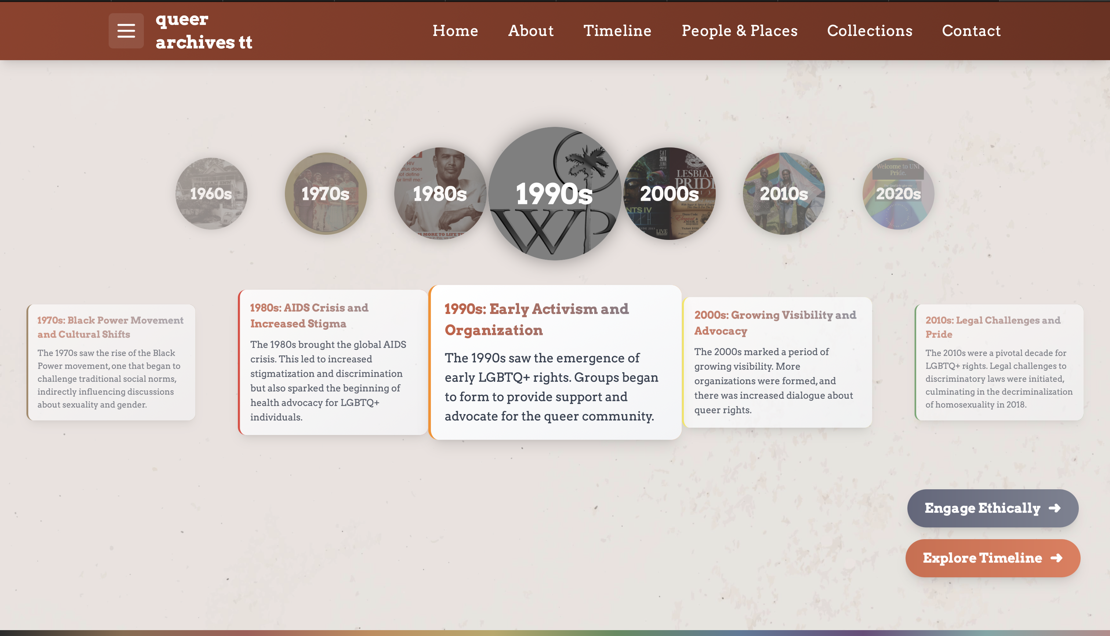Select the 1960s decade circle
The height and width of the screenshot is (636, 1110).
pyautogui.click(x=211, y=194)
